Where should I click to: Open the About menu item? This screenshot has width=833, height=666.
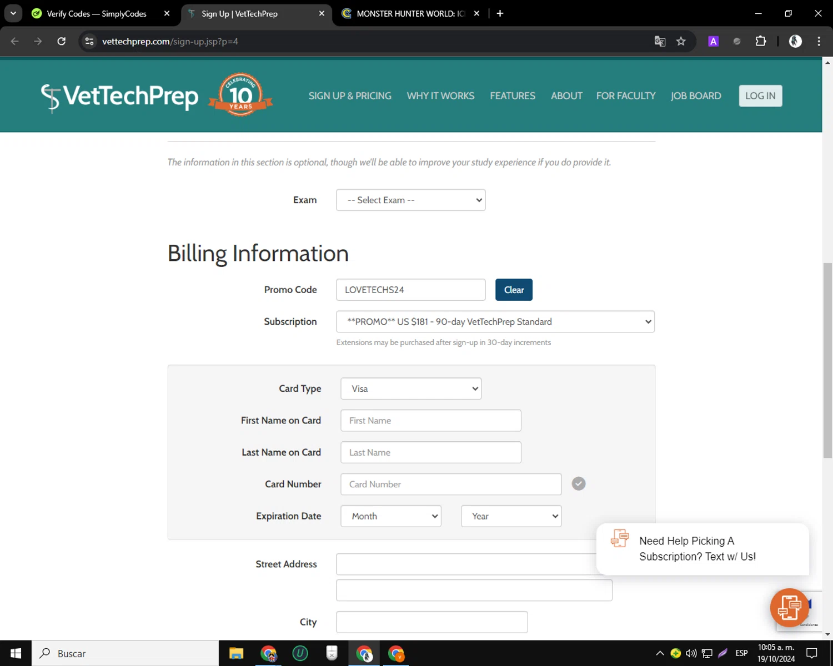pyautogui.click(x=566, y=96)
